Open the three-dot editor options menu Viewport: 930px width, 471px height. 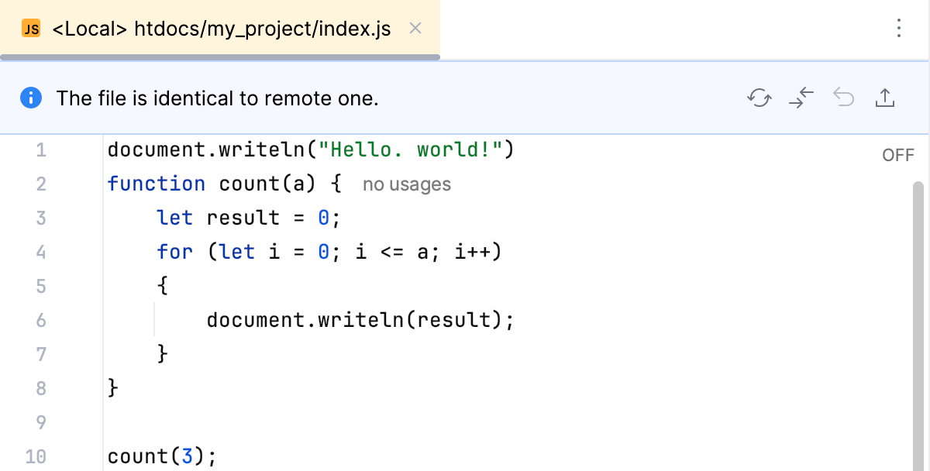pos(898,29)
